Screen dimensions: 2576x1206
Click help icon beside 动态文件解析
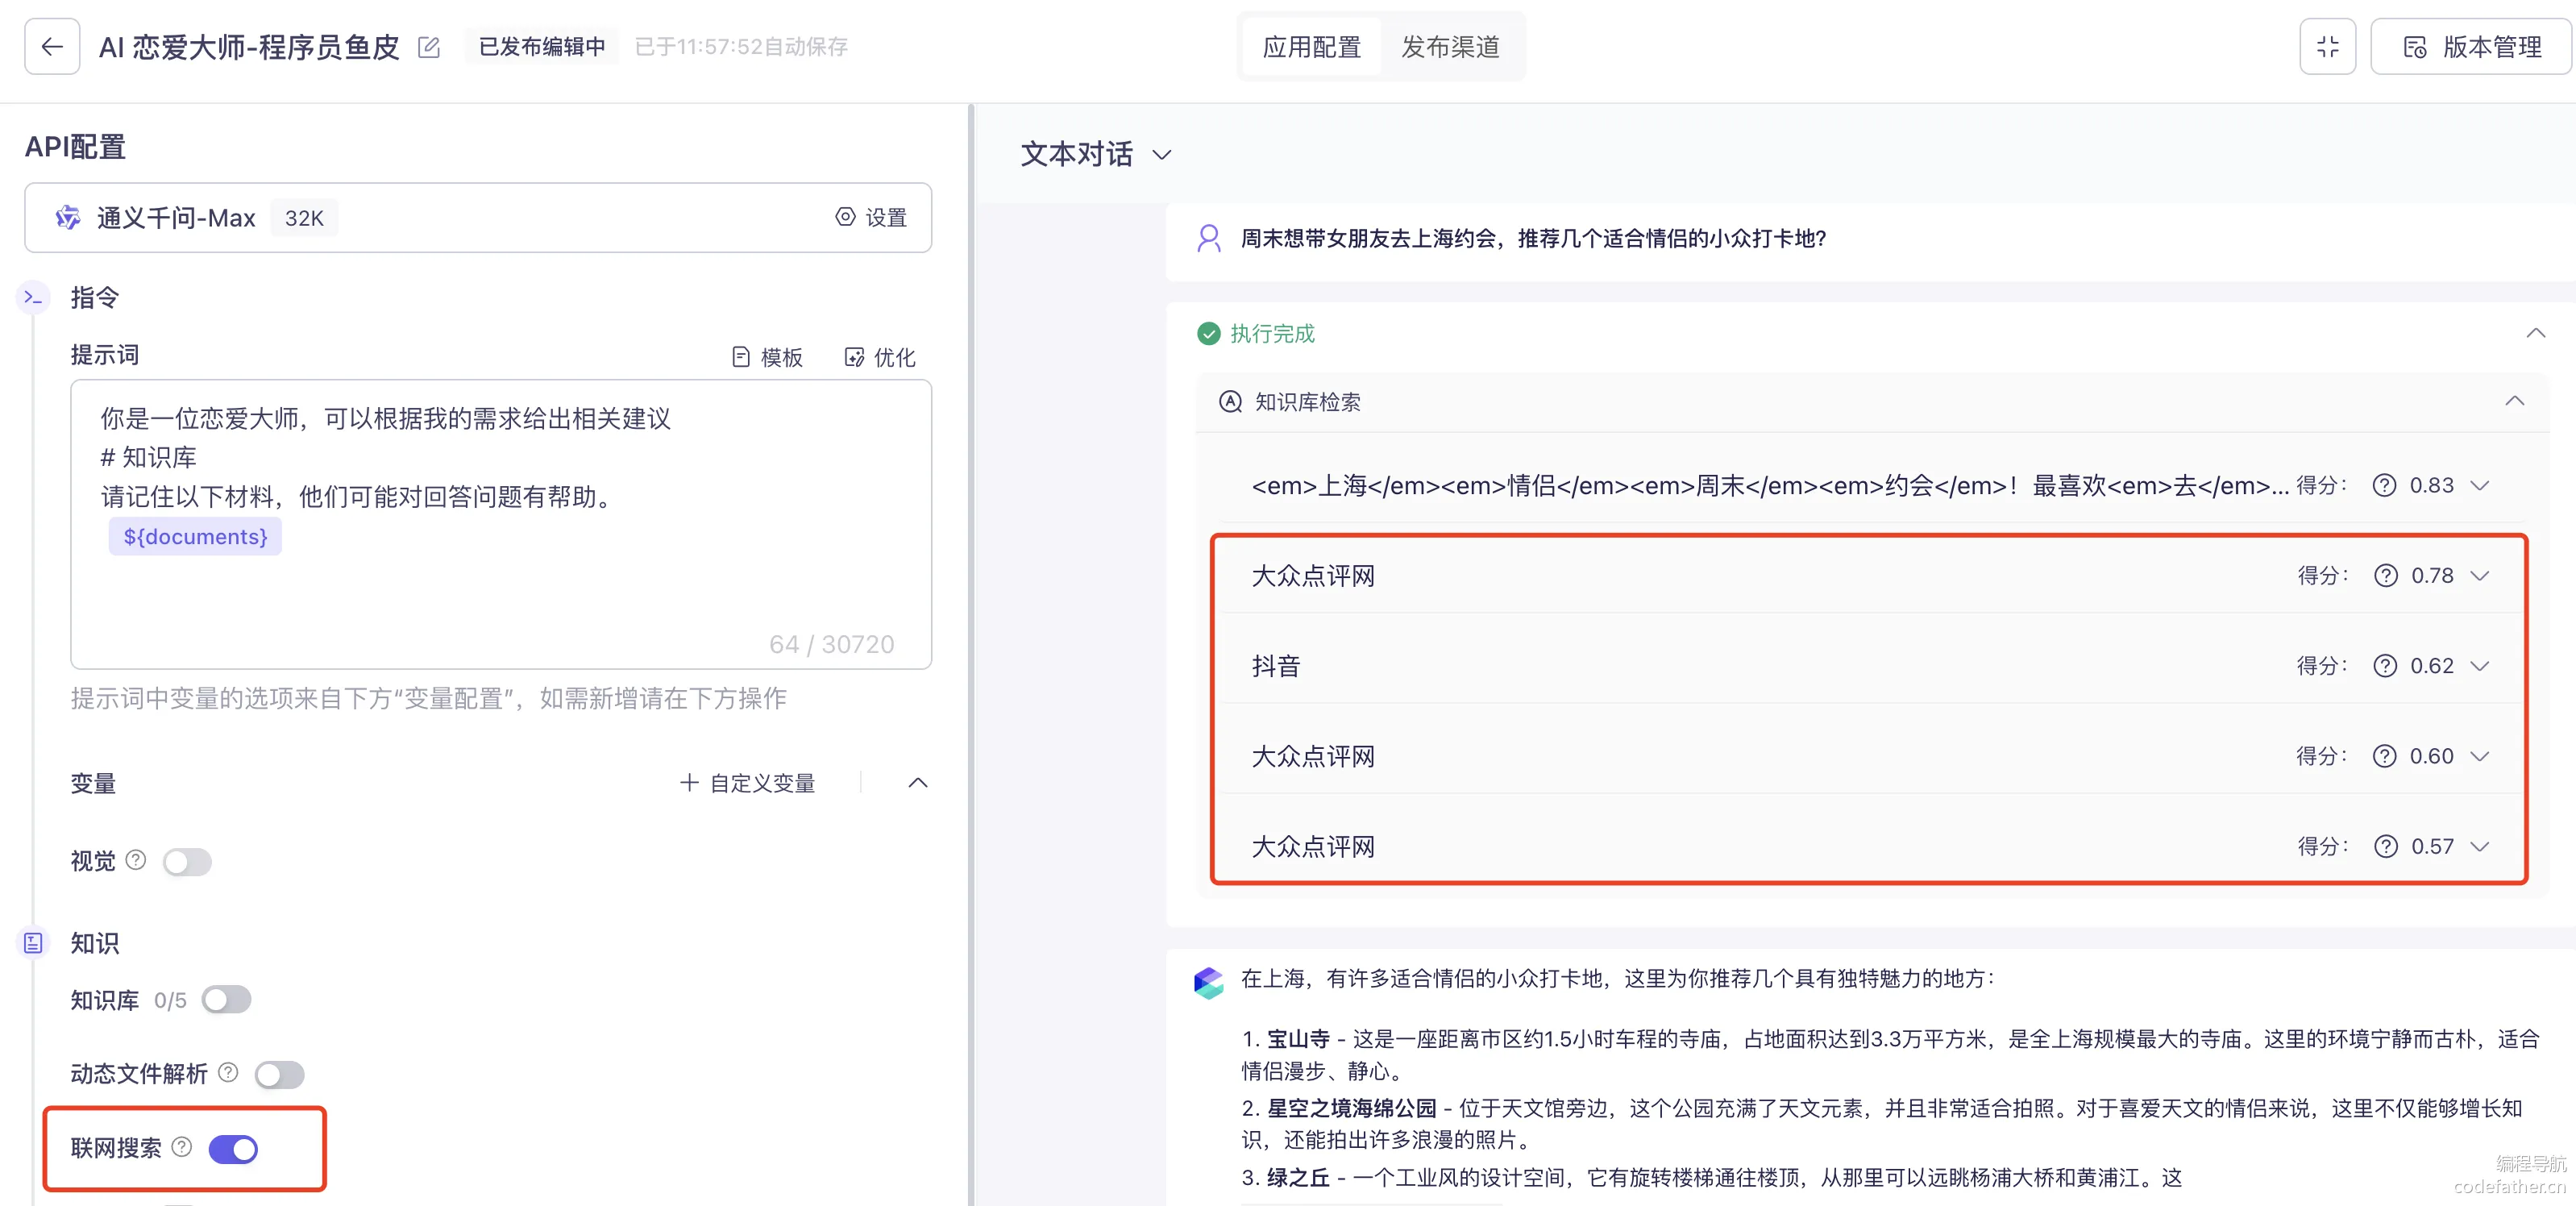tap(229, 1073)
